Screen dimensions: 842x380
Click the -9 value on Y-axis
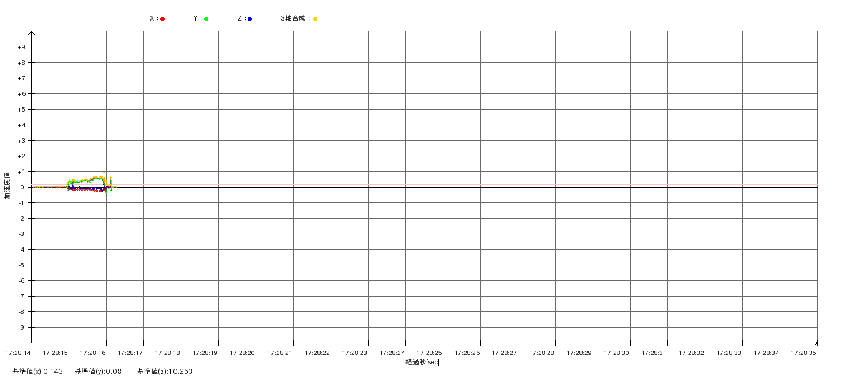21,328
